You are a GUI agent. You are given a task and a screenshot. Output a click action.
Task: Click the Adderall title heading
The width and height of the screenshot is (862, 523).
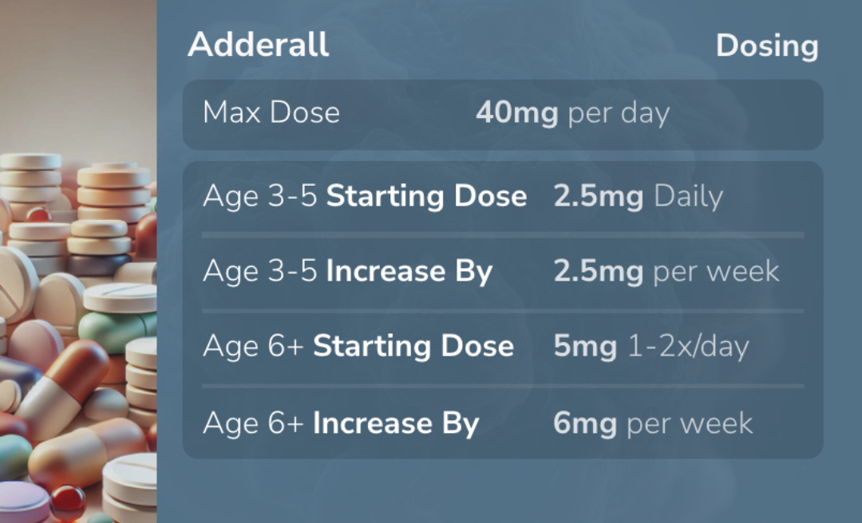tap(259, 44)
